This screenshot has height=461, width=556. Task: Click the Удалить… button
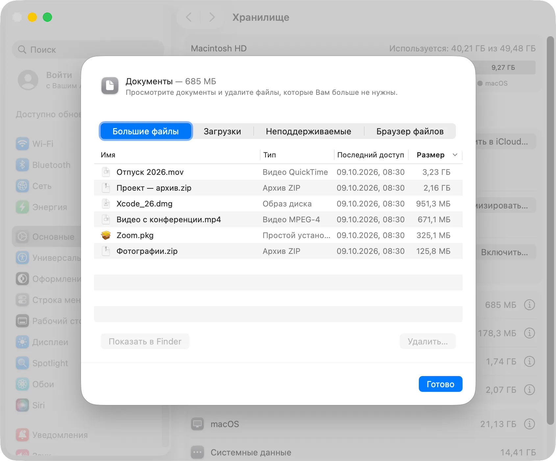(428, 341)
